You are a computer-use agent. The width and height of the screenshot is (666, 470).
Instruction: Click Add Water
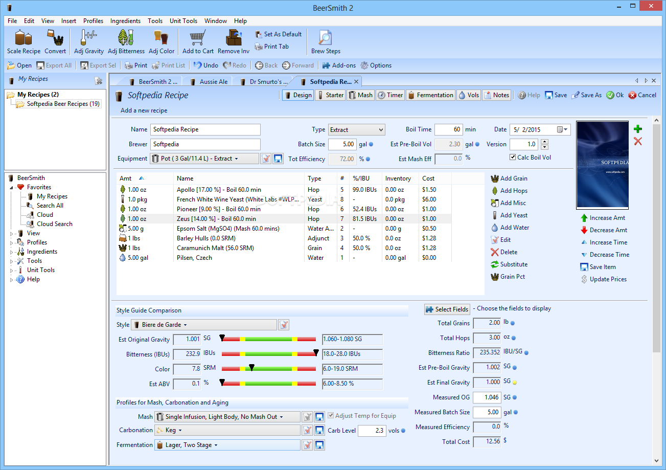tap(510, 228)
